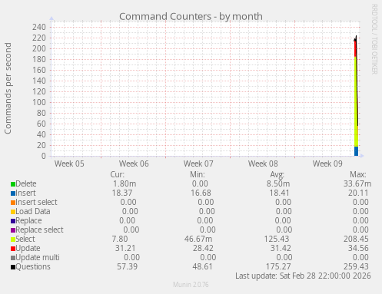Click the Insert min value 16.68
Image resolution: width=382 pixels, height=294 pixels.
click(201, 193)
